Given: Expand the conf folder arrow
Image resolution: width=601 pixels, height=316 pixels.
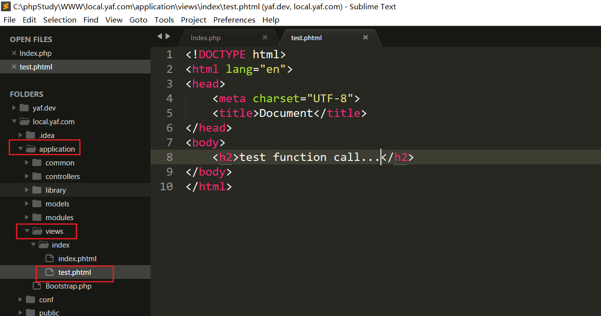Looking at the screenshot, I should tap(21, 299).
